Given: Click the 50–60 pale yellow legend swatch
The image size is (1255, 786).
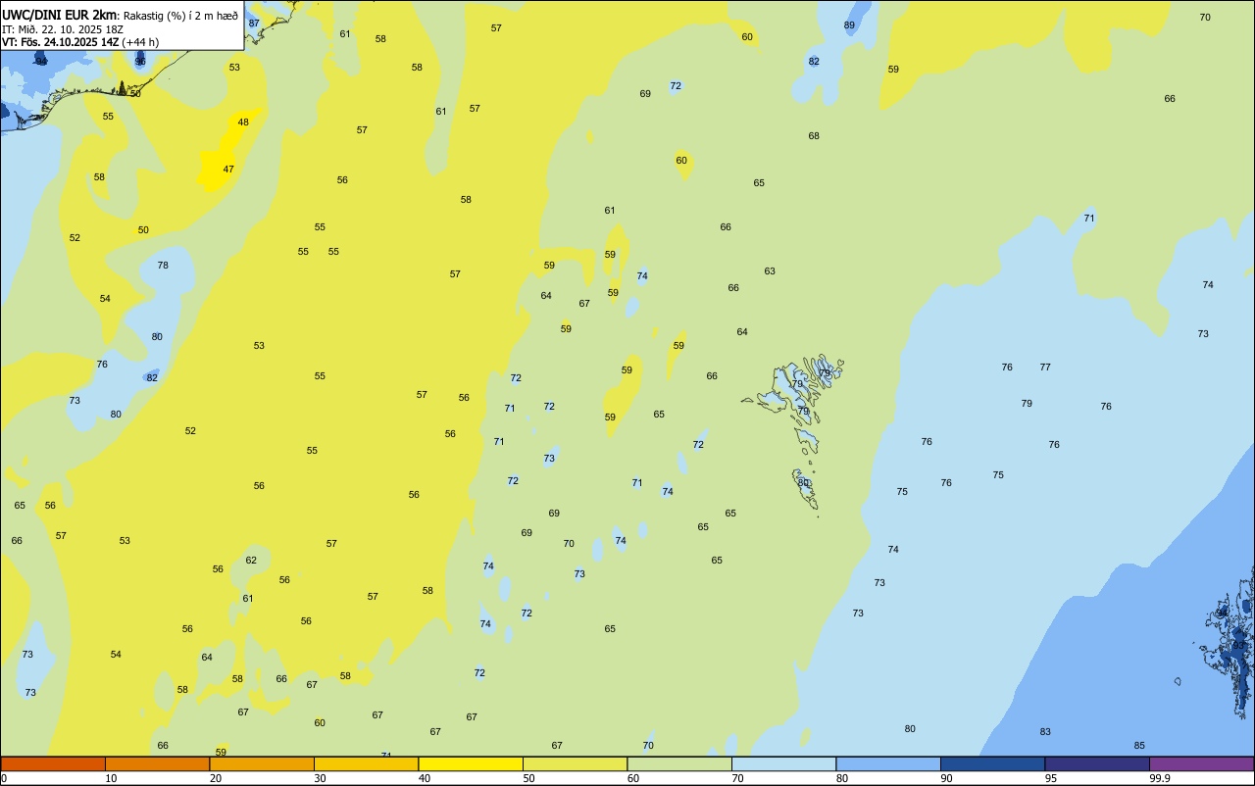Looking at the screenshot, I should coord(575,763).
